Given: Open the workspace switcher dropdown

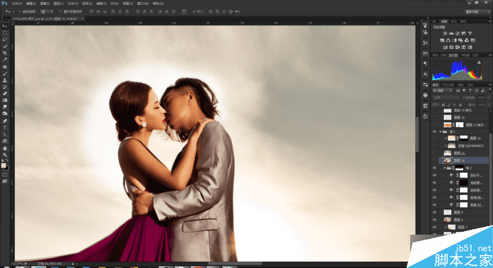Looking at the screenshot, I should pos(478,12).
